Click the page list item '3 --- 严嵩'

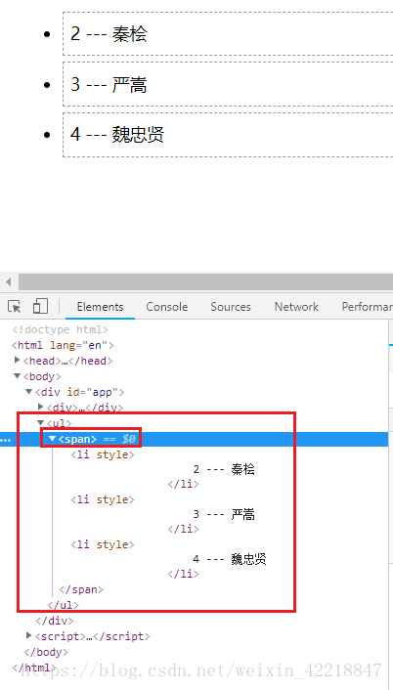coord(228,84)
